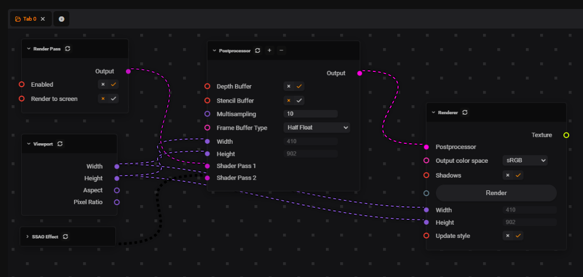Expand the SSAO Effect node
This screenshot has width=583, height=277.
pyautogui.click(x=28, y=236)
